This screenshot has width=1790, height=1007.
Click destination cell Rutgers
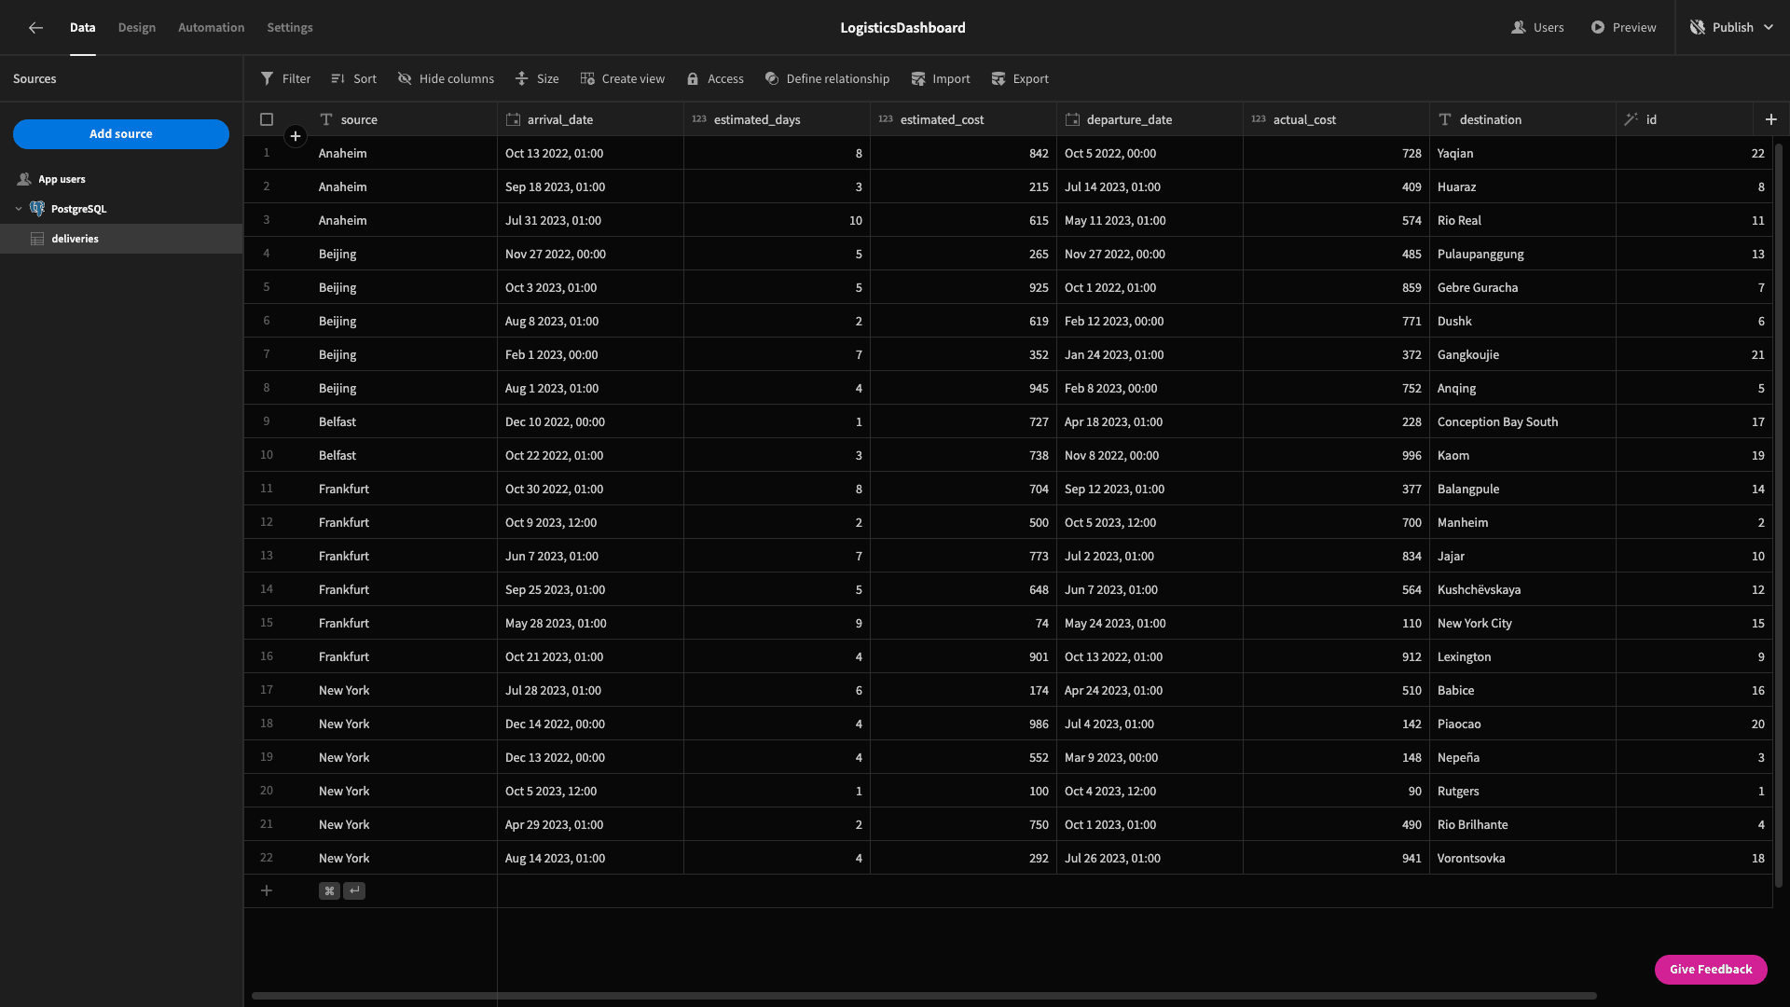pyautogui.click(x=1522, y=791)
